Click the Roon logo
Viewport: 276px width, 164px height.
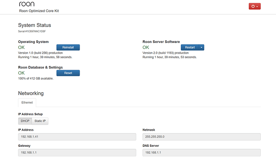coord(27,4)
